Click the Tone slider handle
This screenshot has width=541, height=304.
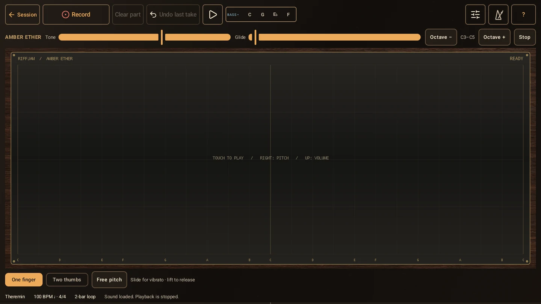[162, 37]
